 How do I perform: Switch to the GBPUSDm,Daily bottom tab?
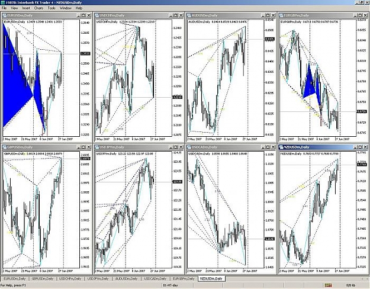click(x=43, y=279)
